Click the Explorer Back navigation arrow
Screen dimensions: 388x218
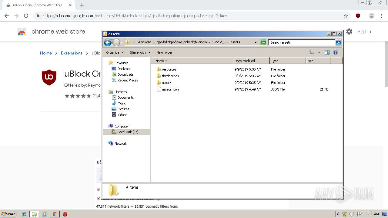(108, 42)
